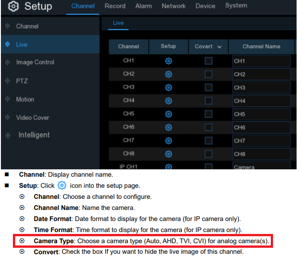Open the CH7 setup gear icon
297x257 pixels.
[169, 141]
